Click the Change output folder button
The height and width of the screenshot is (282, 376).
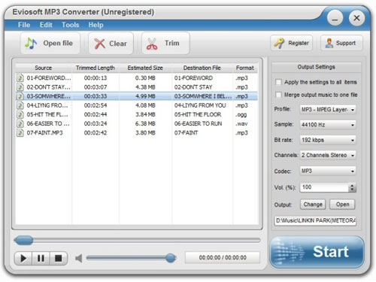(313, 205)
